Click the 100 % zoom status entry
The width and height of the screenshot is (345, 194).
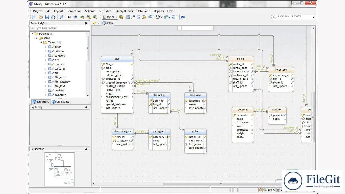(272, 190)
